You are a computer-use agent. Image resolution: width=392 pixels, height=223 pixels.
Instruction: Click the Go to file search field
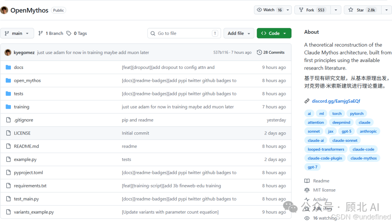coord(184,33)
